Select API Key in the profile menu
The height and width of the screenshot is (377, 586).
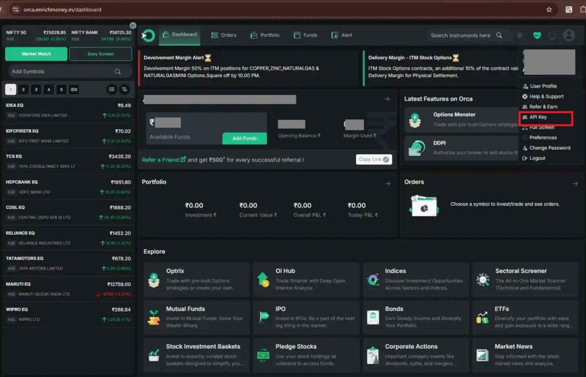[x=535, y=117]
